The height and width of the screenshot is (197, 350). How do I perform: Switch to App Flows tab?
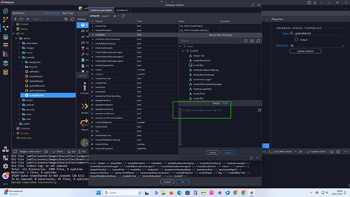click(67, 13)
